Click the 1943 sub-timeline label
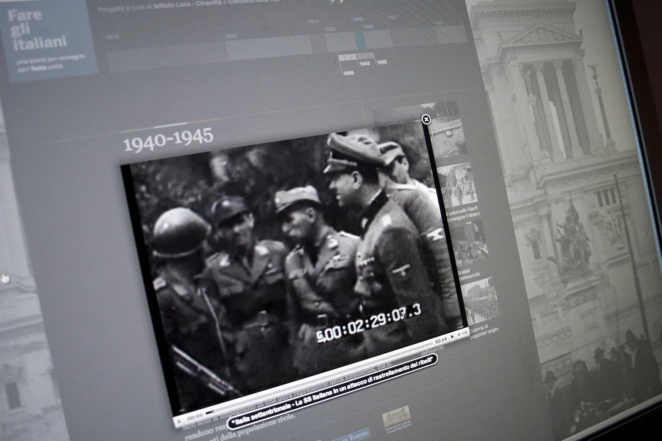 [364, 64]
